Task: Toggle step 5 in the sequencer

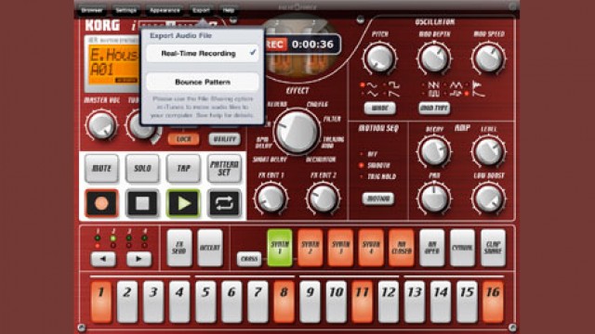Action: [205, 302]
